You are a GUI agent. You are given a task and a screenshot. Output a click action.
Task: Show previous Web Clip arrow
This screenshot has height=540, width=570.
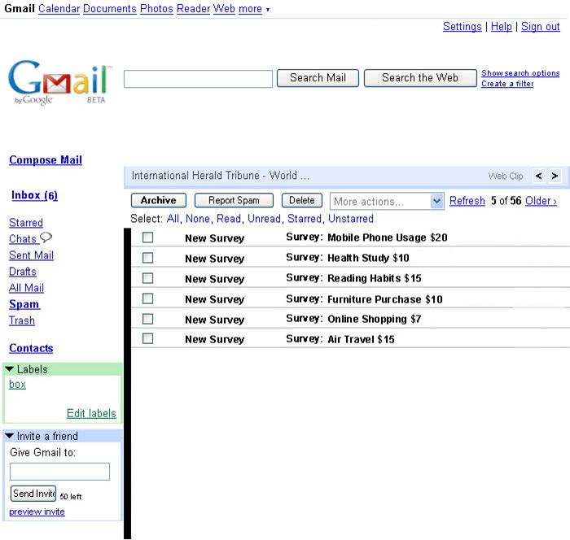pyautogui.click(x=539, y=176)
